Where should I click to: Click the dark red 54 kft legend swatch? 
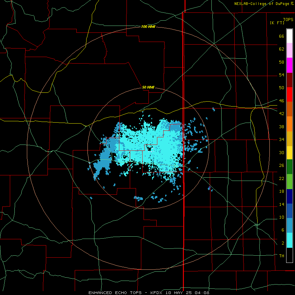(x=289, y=80)
